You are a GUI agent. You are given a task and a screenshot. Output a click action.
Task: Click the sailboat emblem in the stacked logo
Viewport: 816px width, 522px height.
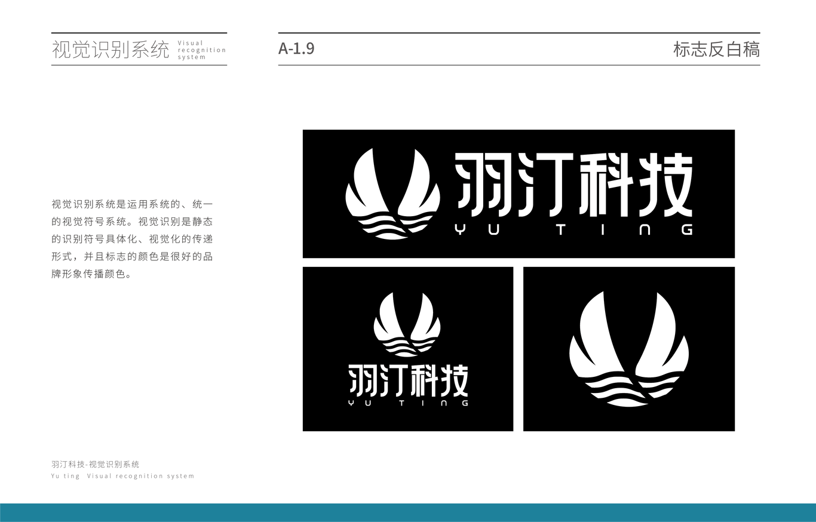[x=407, y=325]
